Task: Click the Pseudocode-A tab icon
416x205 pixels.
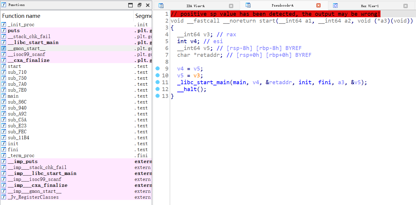Action: pos(248,5)
